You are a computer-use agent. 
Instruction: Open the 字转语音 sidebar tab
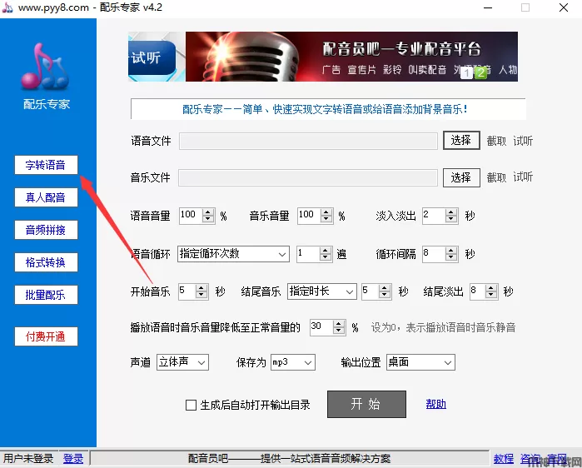coord(46,165)
